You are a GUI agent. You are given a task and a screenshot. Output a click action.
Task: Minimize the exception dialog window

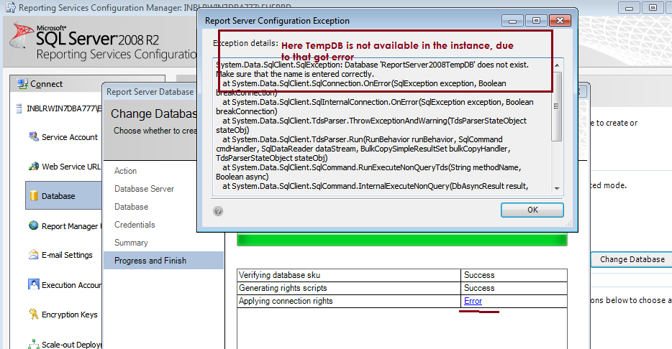512,20
